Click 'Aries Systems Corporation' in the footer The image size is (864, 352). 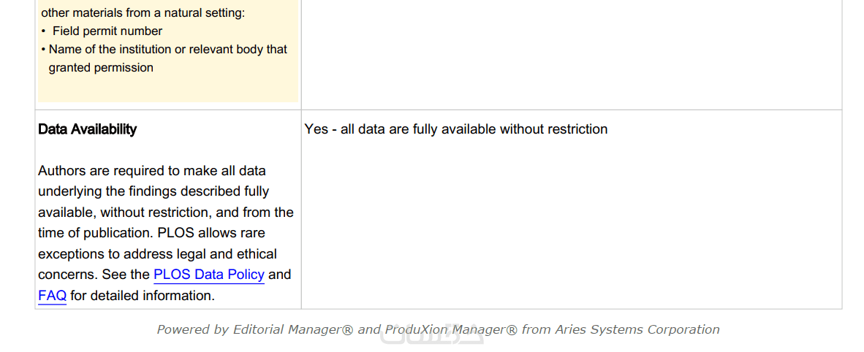[x=637, y=329]
